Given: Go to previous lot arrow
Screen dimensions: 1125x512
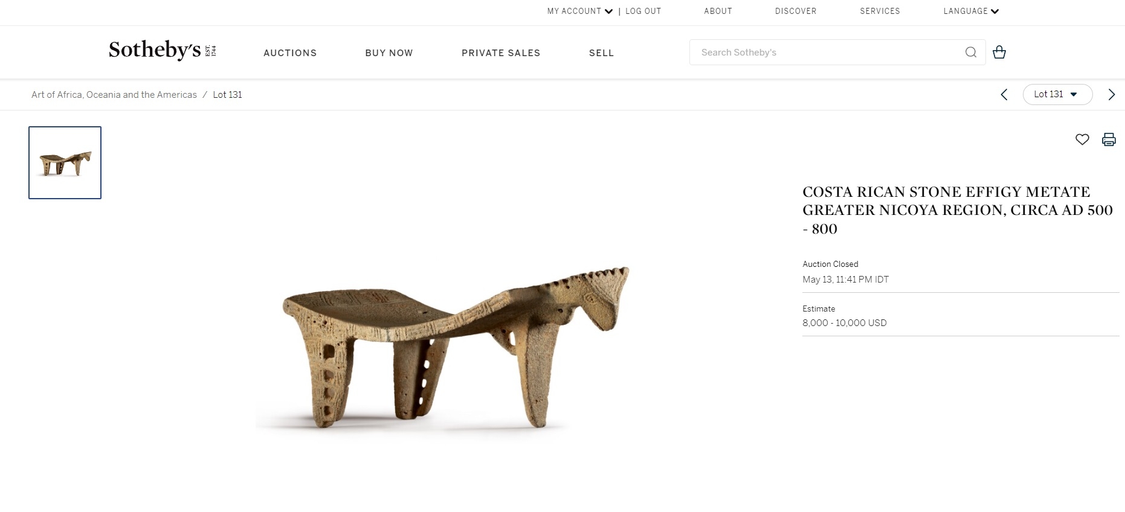Looking at the screenshot, I should point(1004,95).
